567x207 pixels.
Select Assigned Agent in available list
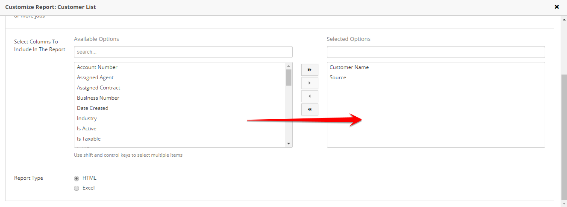point(180,78)
